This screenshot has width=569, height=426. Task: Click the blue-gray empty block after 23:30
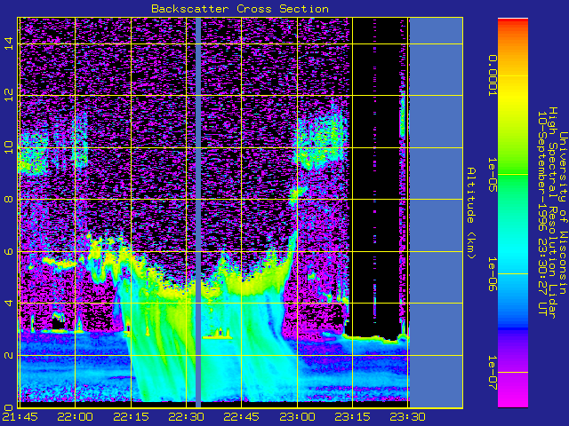click(x=436, y=213)
